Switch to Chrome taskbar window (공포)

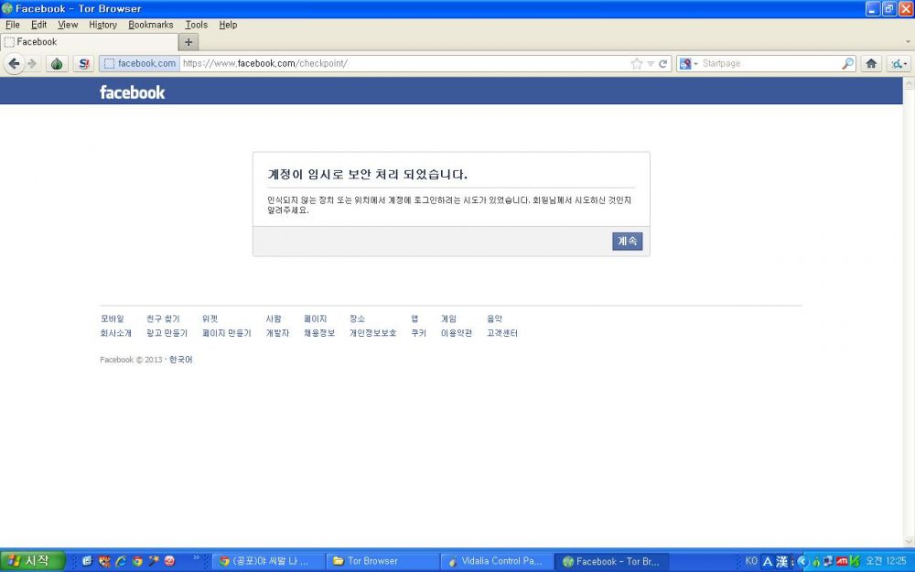tap(268, 561)
